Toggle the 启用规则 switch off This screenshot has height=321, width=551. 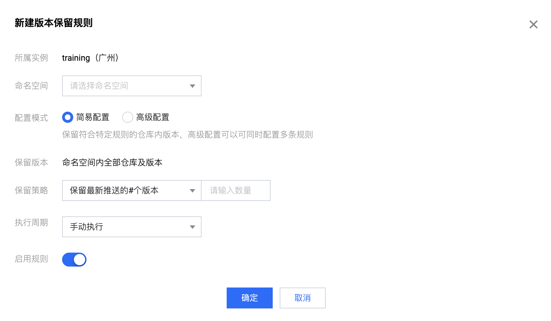(x=74, y=260)
